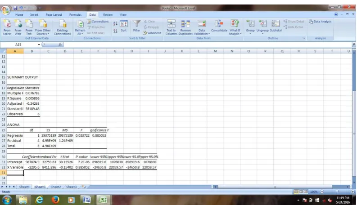Click the Subtotal button
Viewport: 357px width, 205px height.
click(x=276, y=26)
